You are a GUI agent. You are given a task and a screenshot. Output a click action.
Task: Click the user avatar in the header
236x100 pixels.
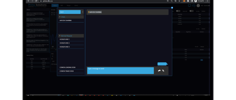(x=198, y=5)
